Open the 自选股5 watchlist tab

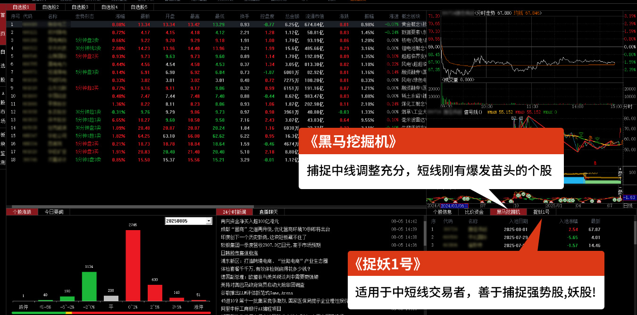click(x=139, y=7)
